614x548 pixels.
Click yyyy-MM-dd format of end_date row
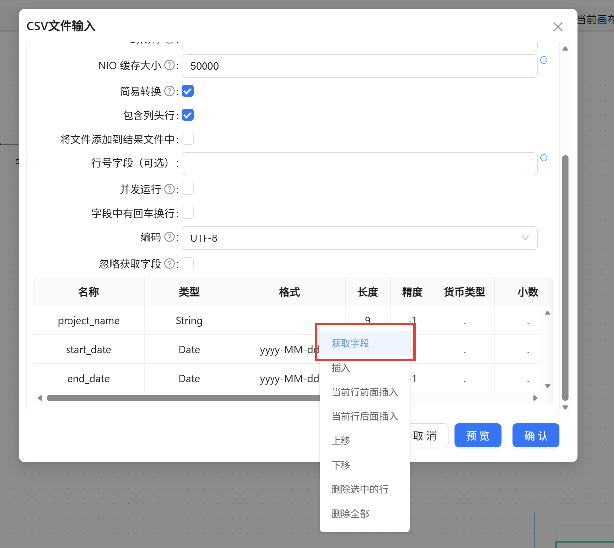click(x=289, y=379)
